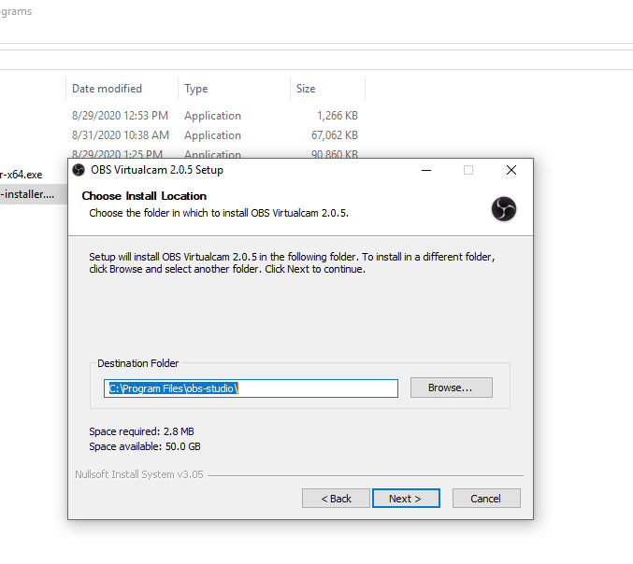This screenshot has height=564, width=633.
Task: Click the disabled maximize button of Setup
Action: click(468, 170)
